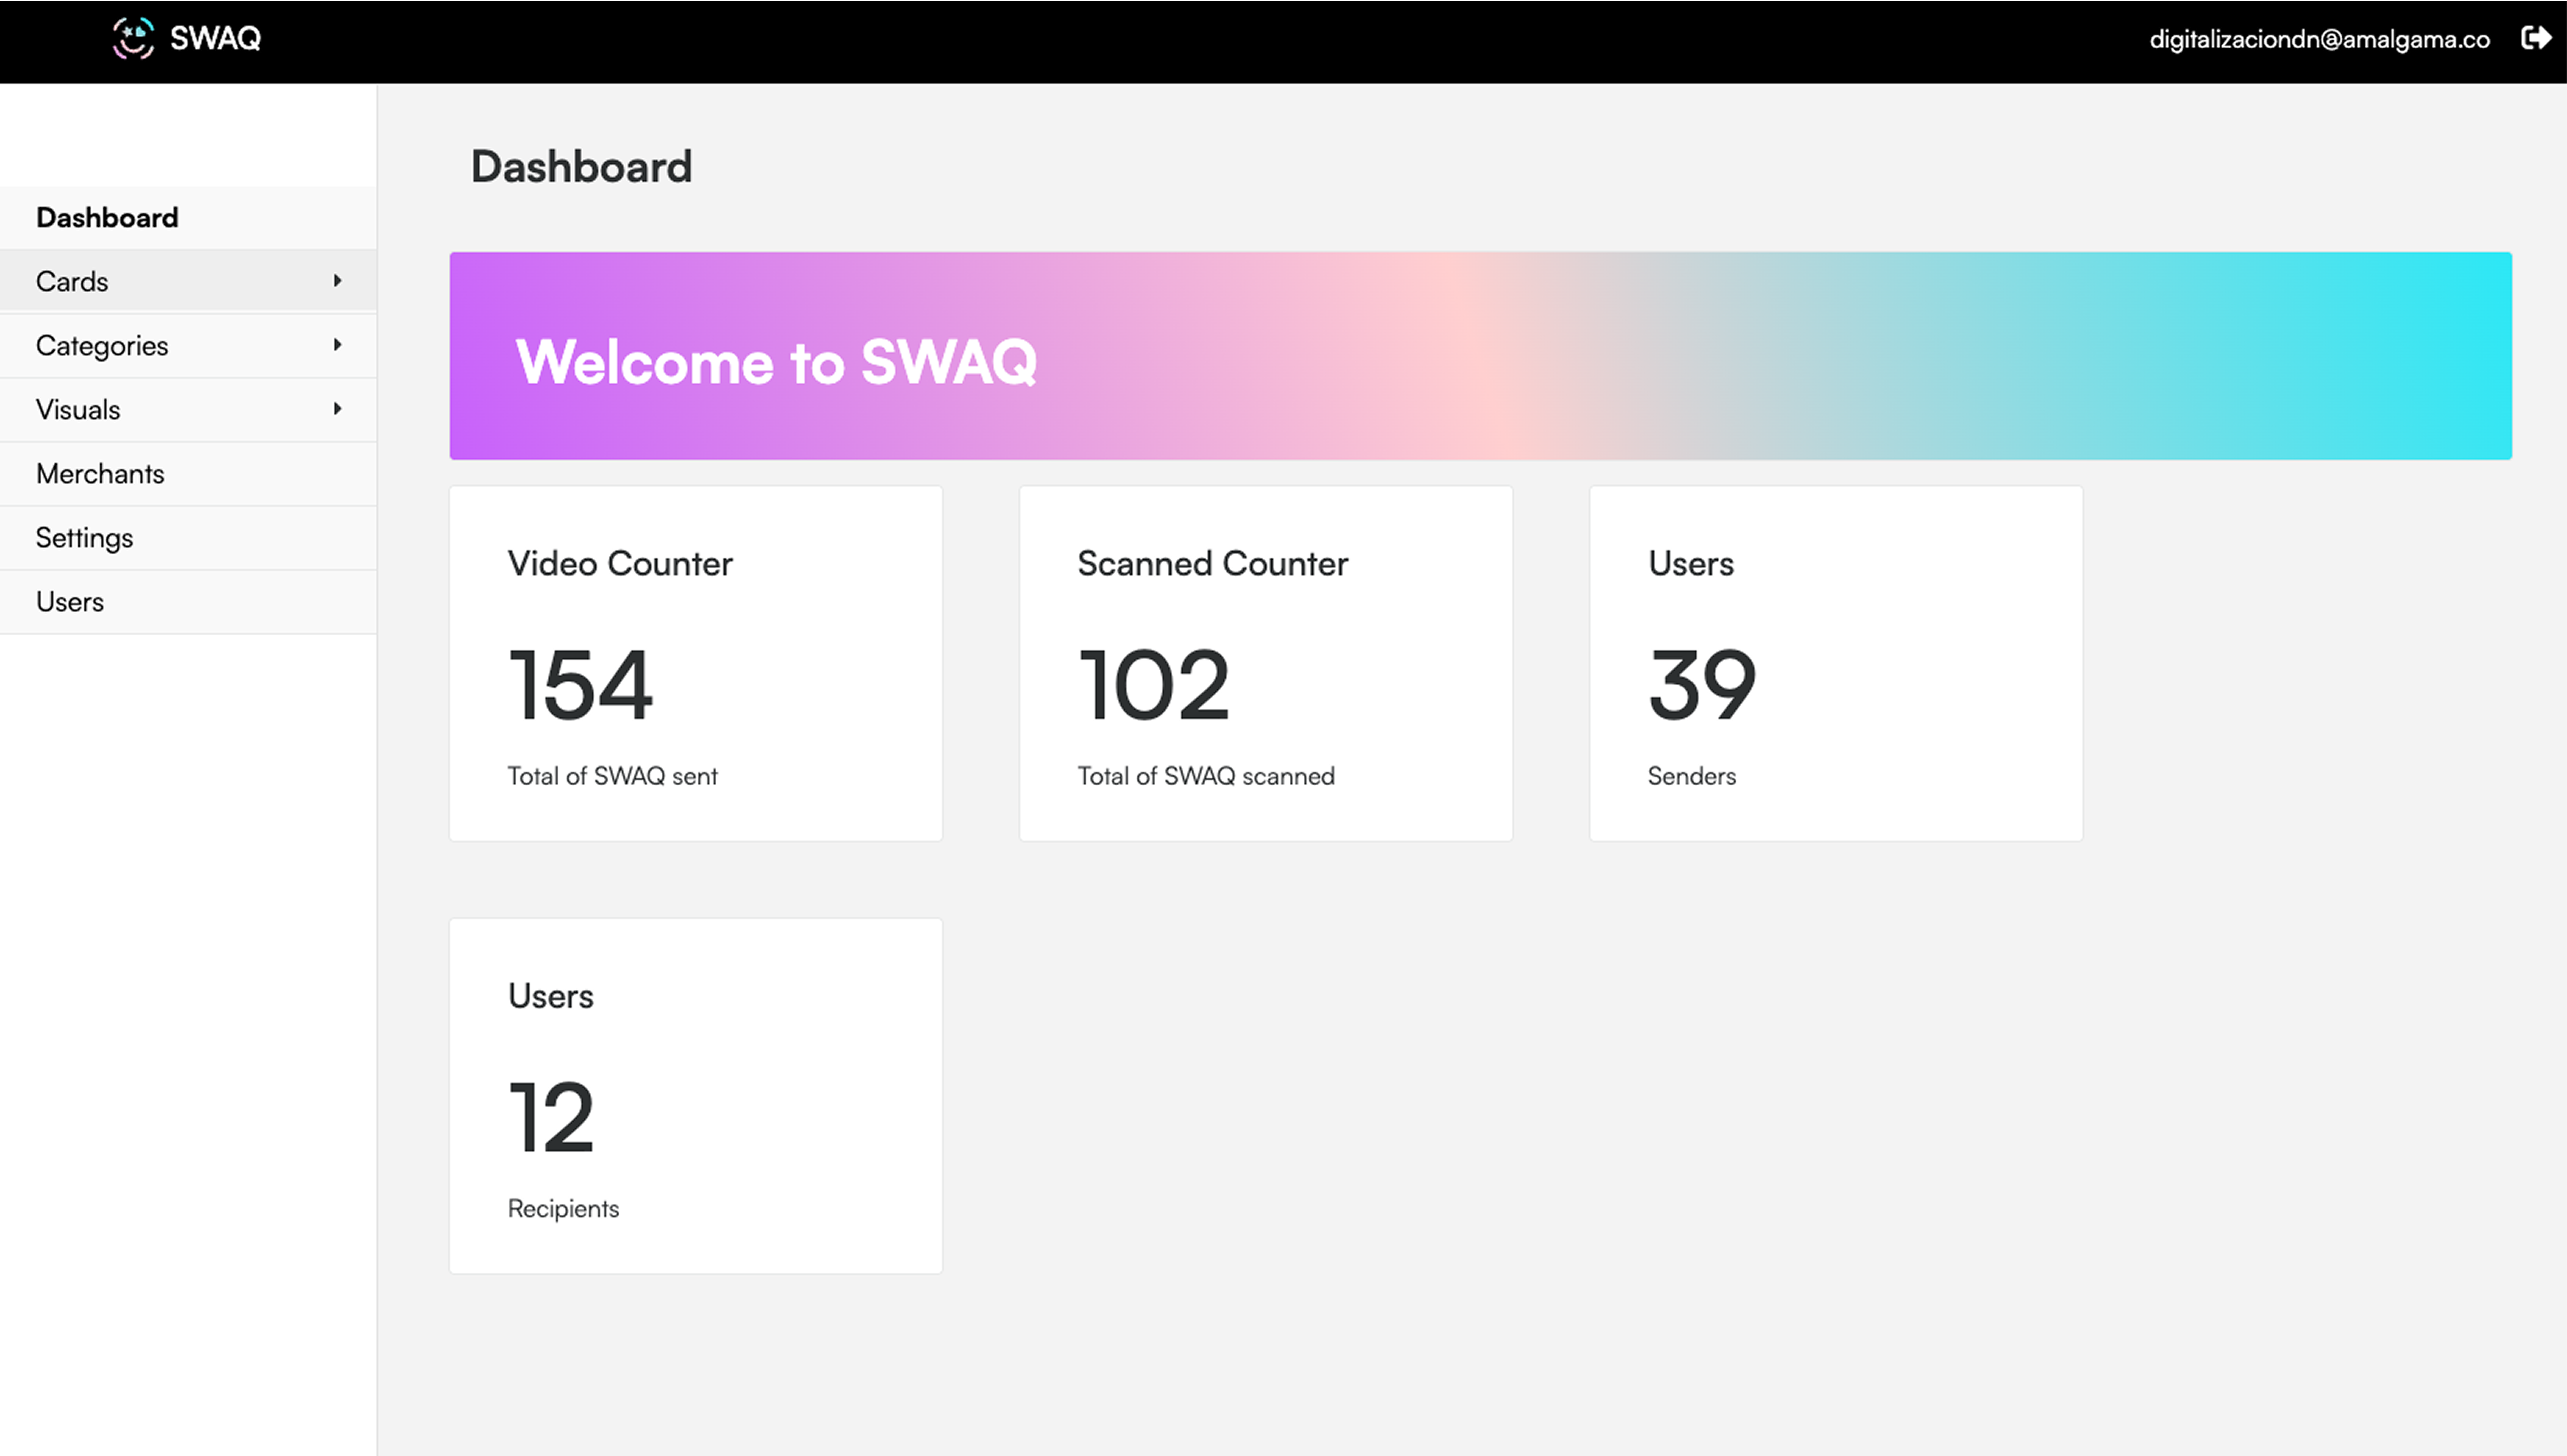Image resolution: width=2567 pixels, height=1456 pixels.
Task: Open the Merchants sidebar entry
Action: point(100,473)
